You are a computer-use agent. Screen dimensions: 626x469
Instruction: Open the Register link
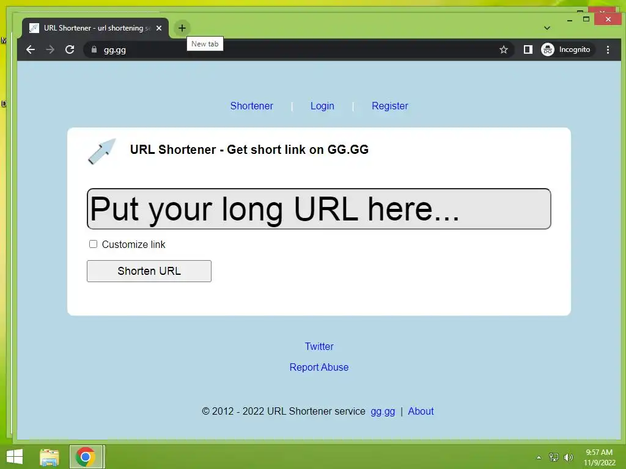pos(389,106)
